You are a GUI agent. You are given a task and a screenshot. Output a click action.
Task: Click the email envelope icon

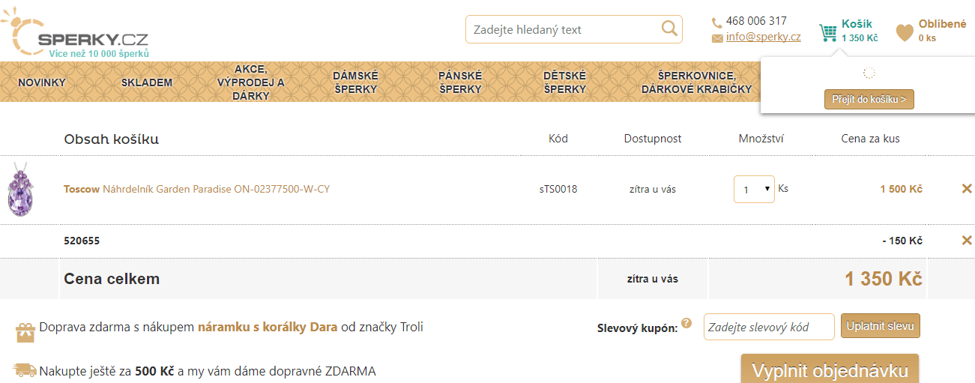[717, 38]
